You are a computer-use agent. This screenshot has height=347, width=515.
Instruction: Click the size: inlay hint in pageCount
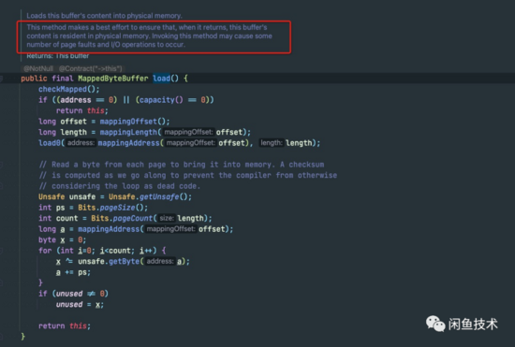click(167, 219)
